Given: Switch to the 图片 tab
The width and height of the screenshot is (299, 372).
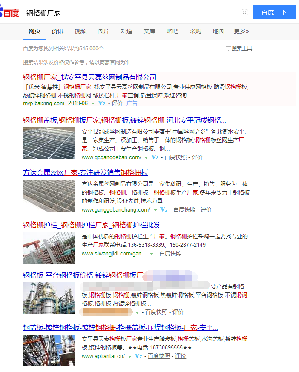Looking at the screenshot, I should [x=103, y=31].
